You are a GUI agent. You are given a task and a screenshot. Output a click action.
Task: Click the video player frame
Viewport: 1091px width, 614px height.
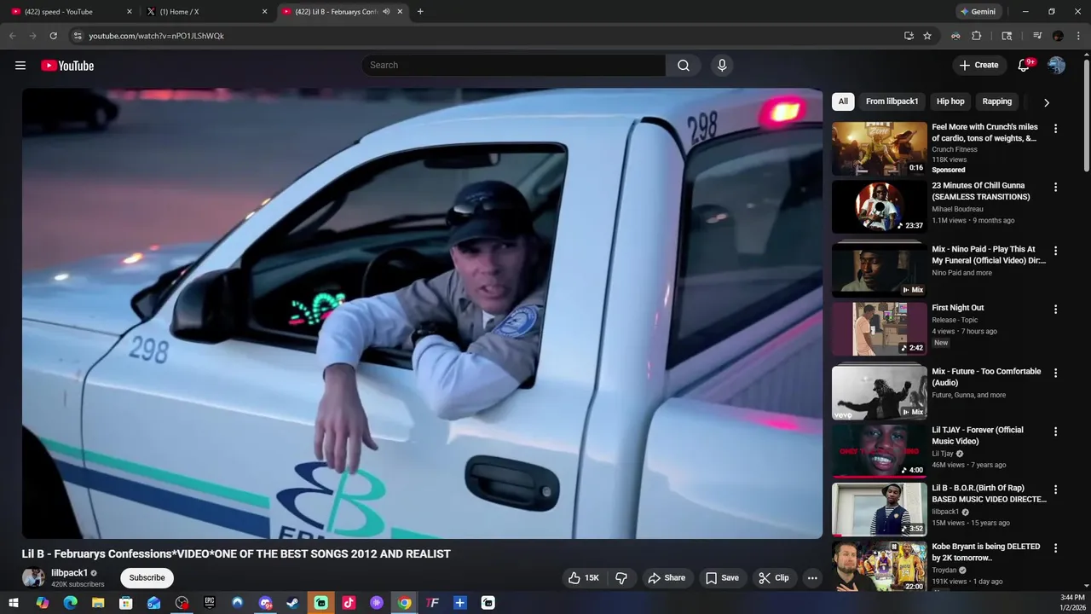(x=422, y=314)
